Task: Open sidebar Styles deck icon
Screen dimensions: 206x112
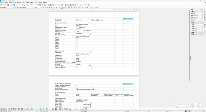Action: click(205, 15)
